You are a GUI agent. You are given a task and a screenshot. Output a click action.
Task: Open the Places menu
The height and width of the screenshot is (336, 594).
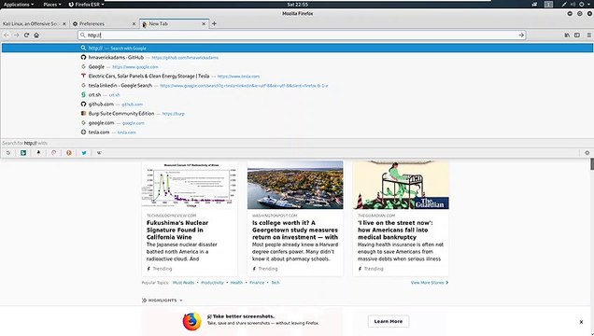[x=52, y=4]
